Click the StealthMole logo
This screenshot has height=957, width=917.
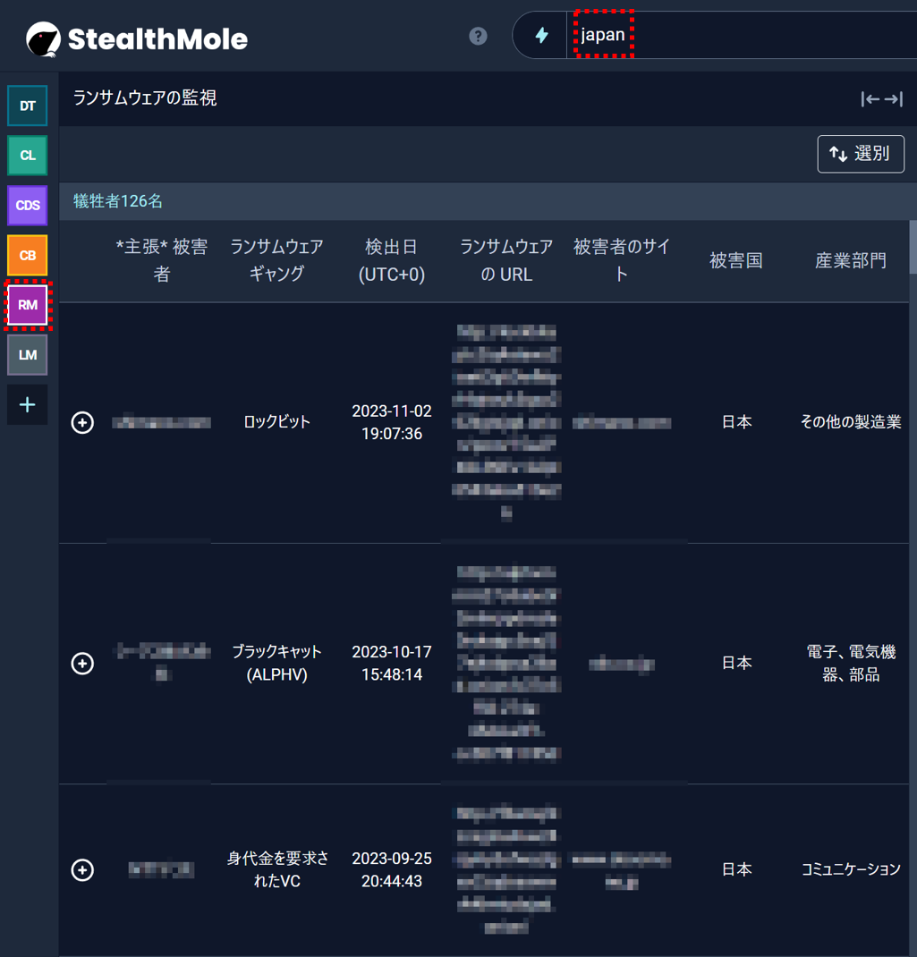click(x=137, y=38)
